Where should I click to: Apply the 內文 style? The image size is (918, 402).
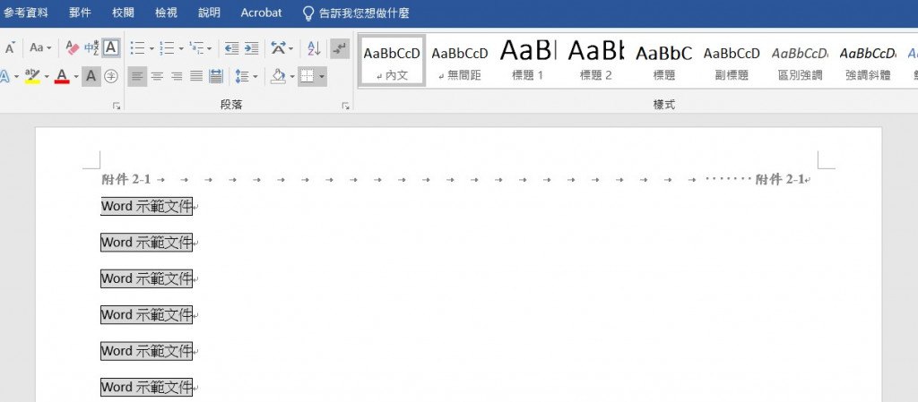click(393, 60)
